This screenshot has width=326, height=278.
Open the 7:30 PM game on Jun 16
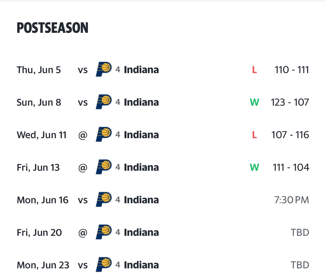click(291, 200)
